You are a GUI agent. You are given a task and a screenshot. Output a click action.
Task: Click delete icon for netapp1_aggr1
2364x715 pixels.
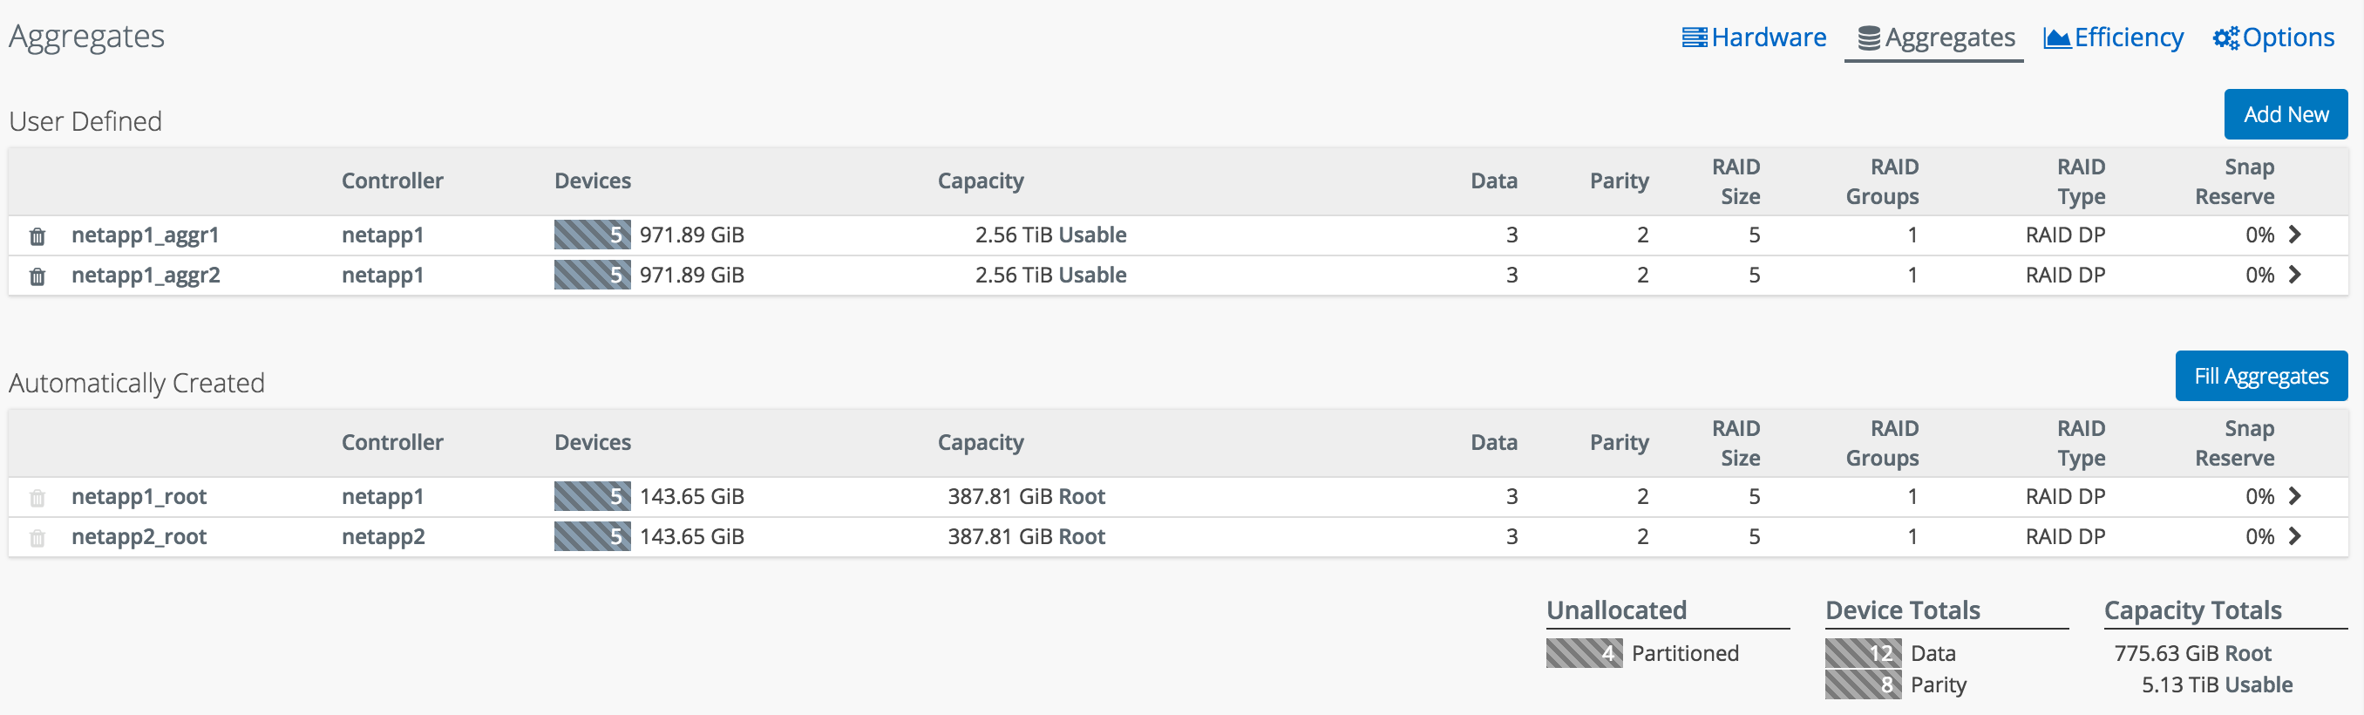tap(37, 235)
